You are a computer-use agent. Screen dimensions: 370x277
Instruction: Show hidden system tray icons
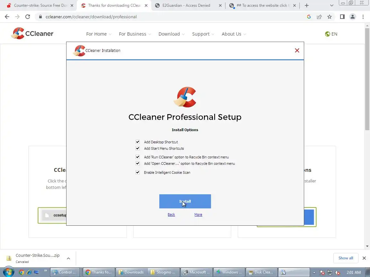coord(314,273)
